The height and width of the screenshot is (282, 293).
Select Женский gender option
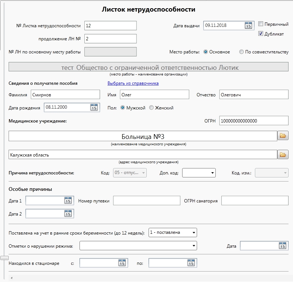point(152,108)
